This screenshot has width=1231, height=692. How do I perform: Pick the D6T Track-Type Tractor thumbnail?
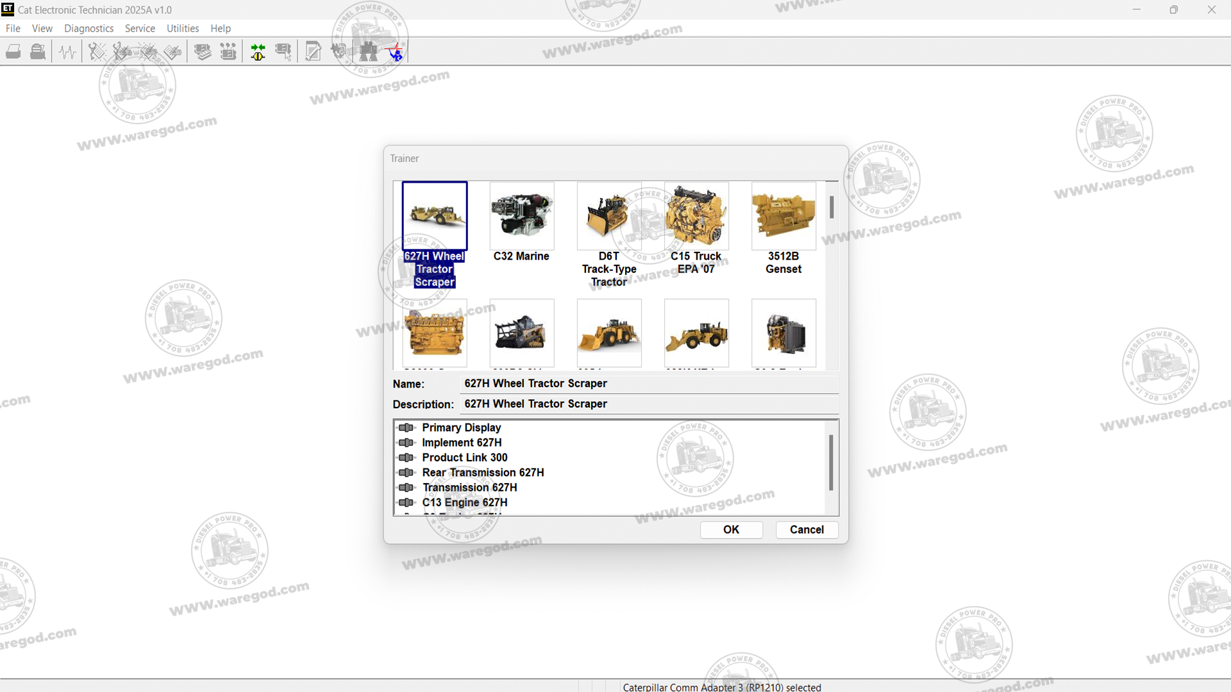pos(608,216)
